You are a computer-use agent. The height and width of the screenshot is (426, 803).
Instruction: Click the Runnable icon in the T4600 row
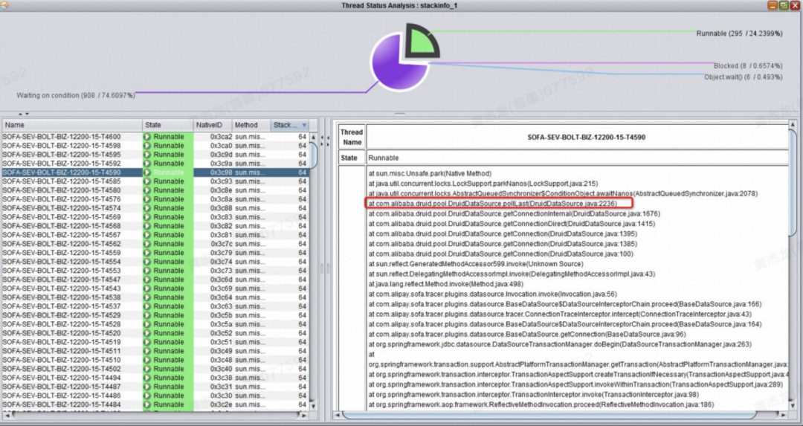147,137
